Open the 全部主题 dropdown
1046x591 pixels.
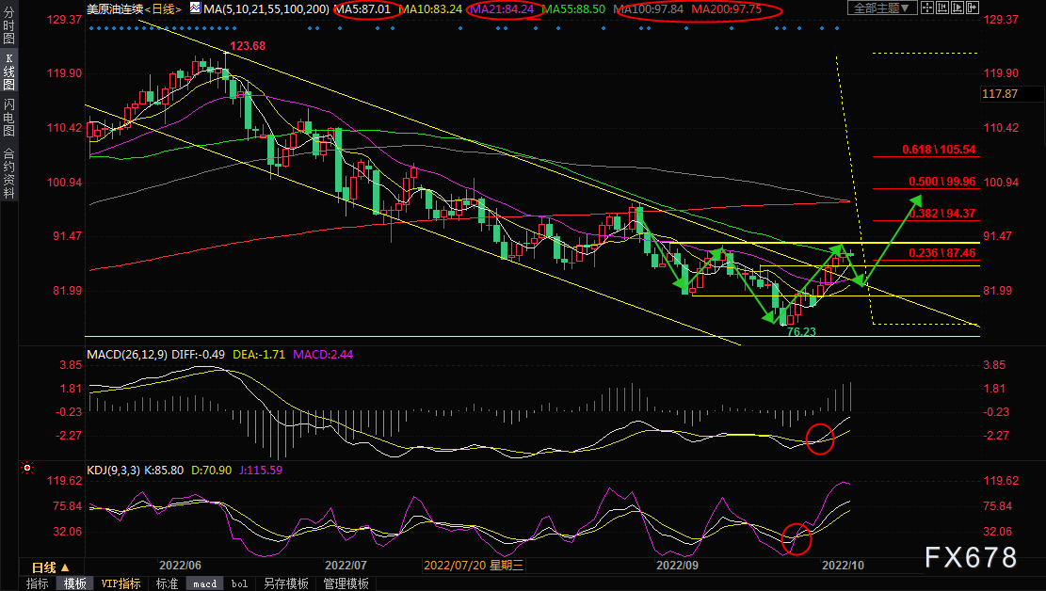pos(881,8)
